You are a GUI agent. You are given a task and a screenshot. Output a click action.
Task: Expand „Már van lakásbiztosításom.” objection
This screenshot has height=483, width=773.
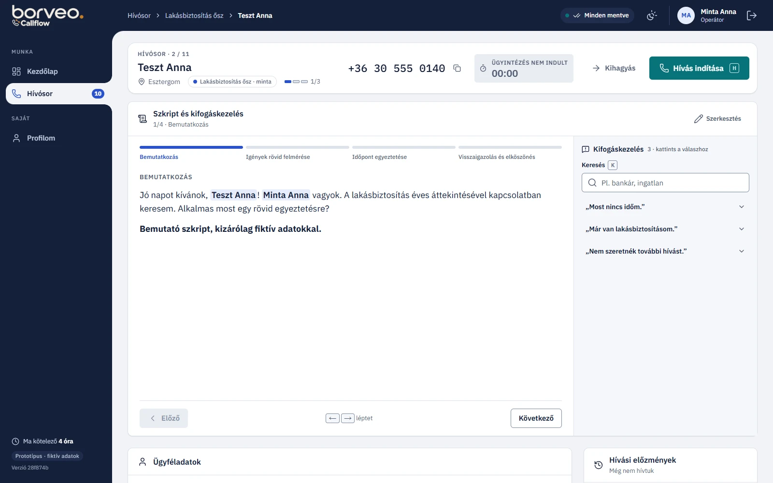pyautogui.click(x=665, y=229)
